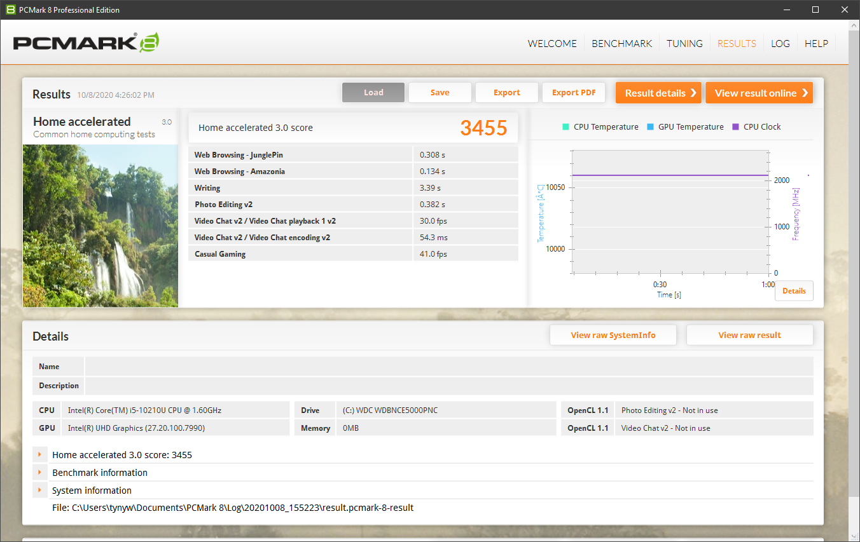
Task: Click the Description input field
Action: (449, 386)
